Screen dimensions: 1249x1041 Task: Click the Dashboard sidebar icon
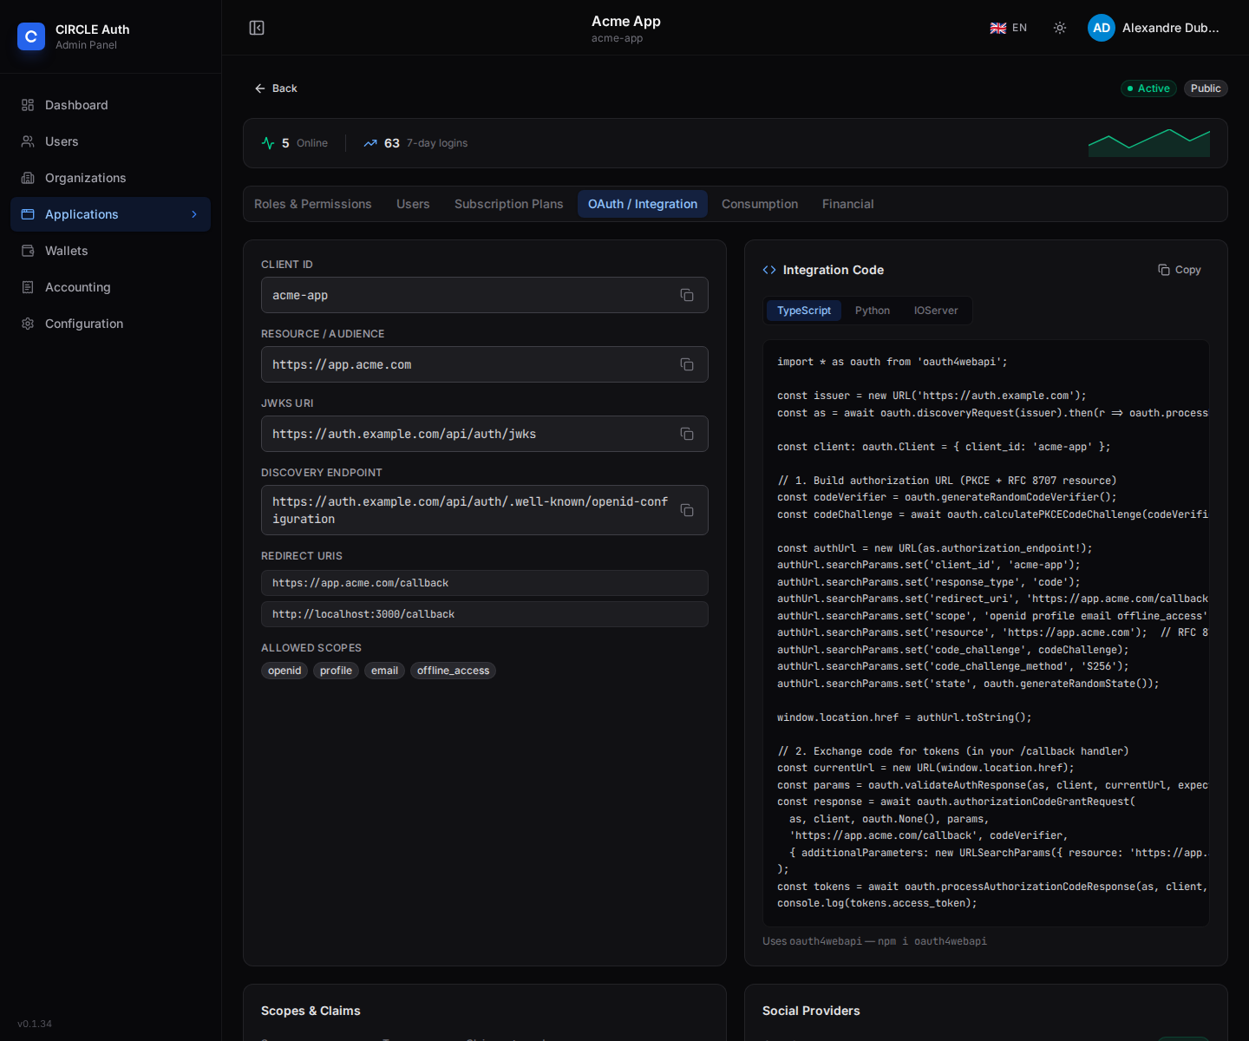pyautogui.click(x=28, y=105)
